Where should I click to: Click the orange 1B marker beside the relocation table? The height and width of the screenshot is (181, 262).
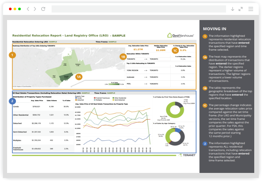point(123,56)
